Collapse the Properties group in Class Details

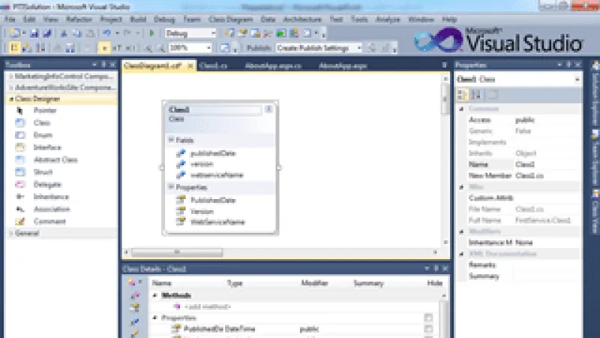(155, 318)
